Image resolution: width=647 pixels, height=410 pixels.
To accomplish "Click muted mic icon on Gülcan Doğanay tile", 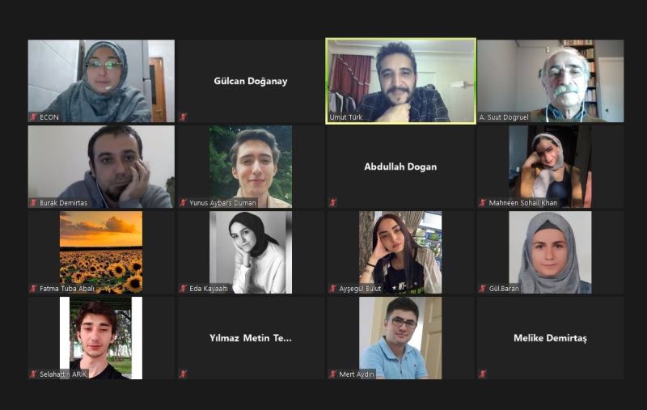I will point(184,117).
